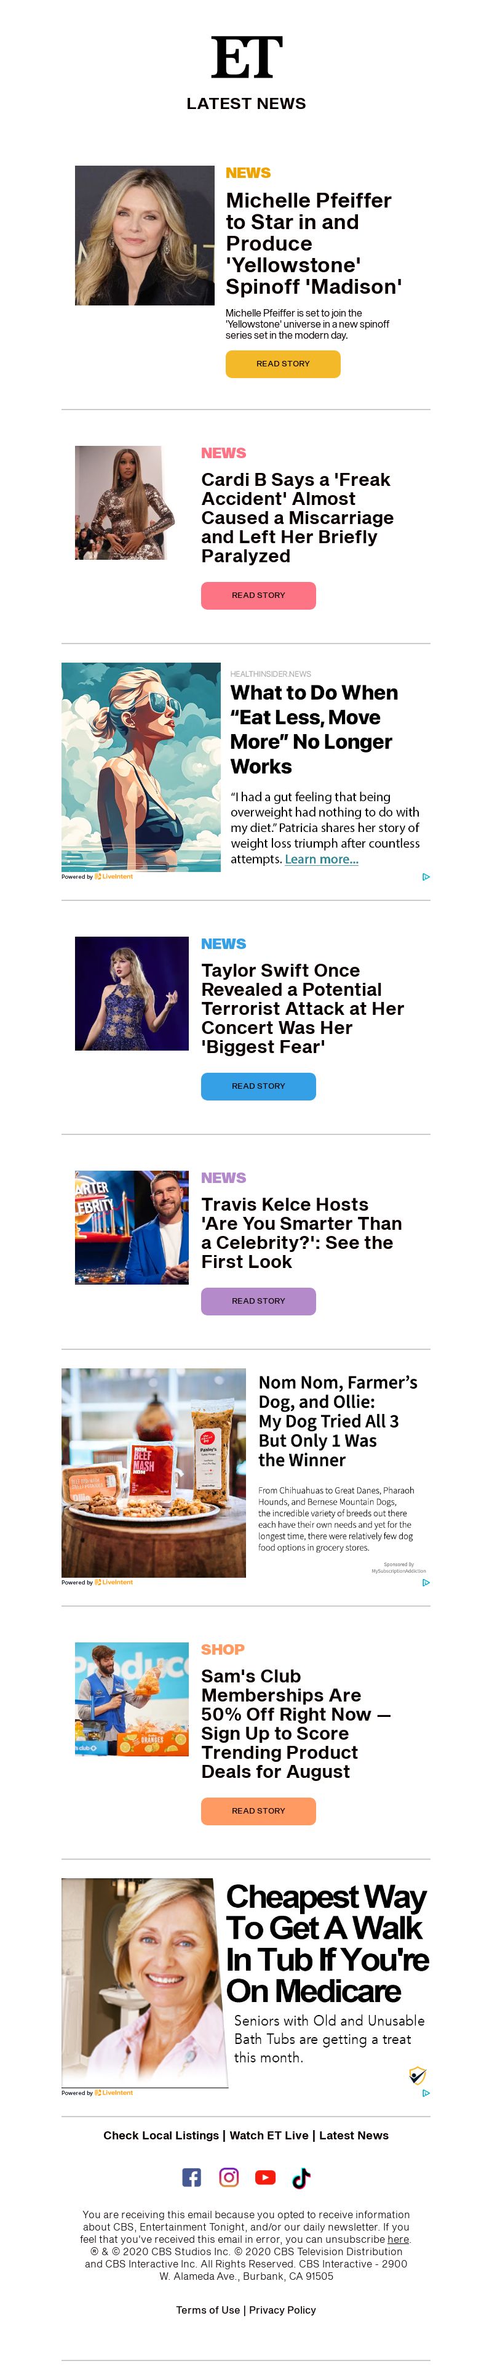Viewport: 492px width, 2374px height.
Task: Open the Check Local Listings link
Action: pos(161,2135)
